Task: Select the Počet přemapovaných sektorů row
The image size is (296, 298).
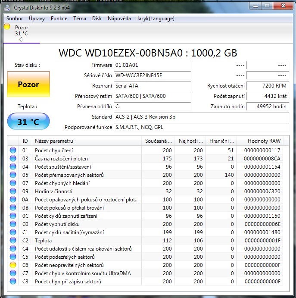Action: tap(69, 175)
